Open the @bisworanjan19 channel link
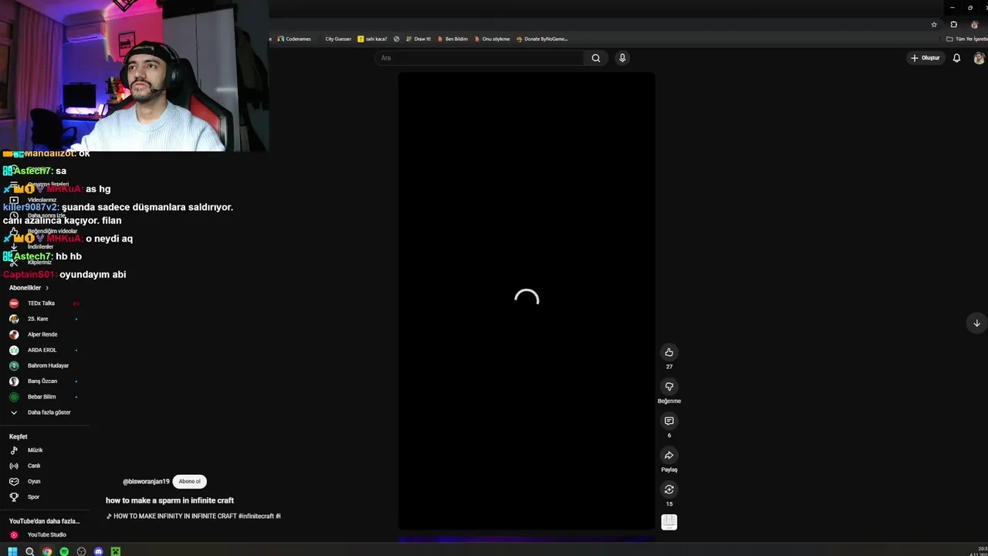Image resolution: width=988 pixels, height=556 pixels. [x=146, y=481]
